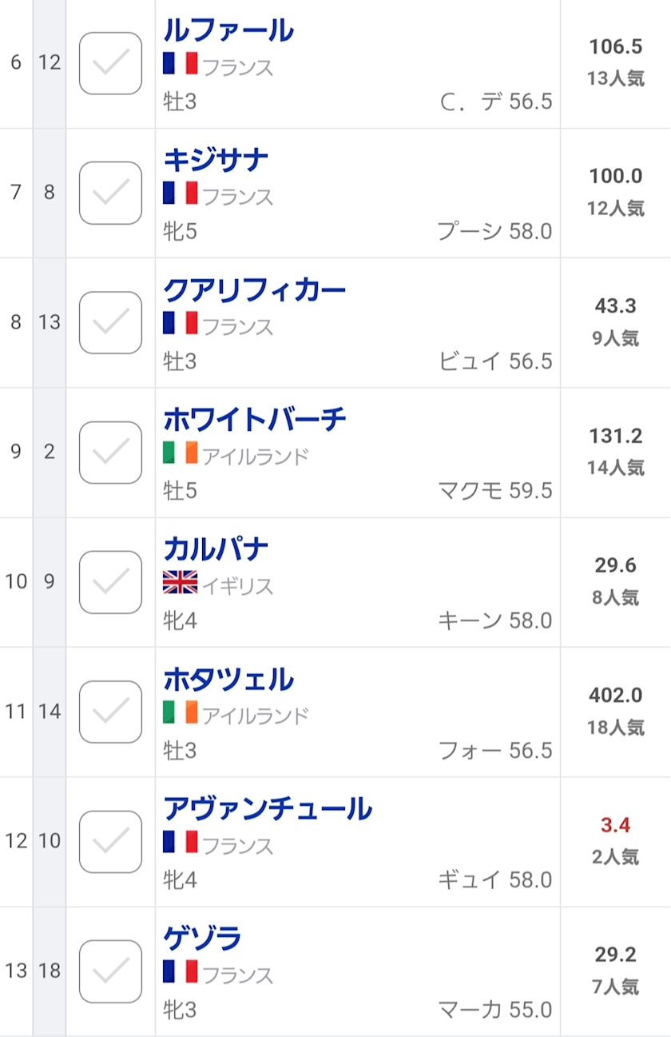Open horse name ルファール

(228, 30)
